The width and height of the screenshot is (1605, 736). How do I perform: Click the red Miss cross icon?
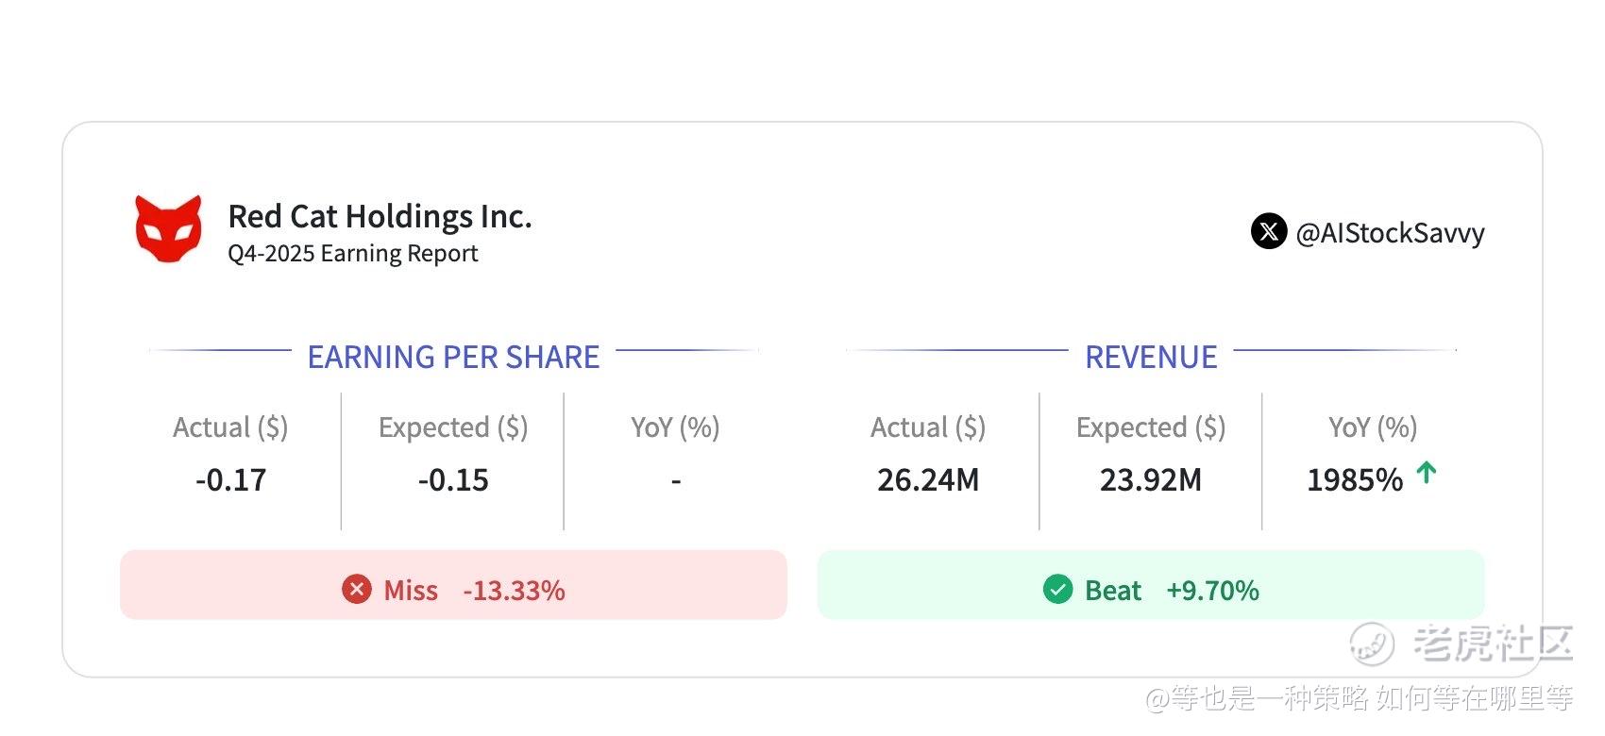[x=356, y=590]
